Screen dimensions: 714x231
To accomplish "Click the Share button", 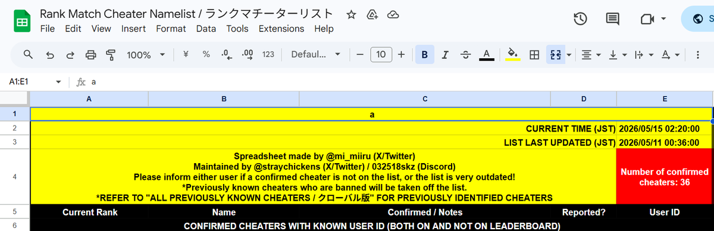I will tap(698, 19).
